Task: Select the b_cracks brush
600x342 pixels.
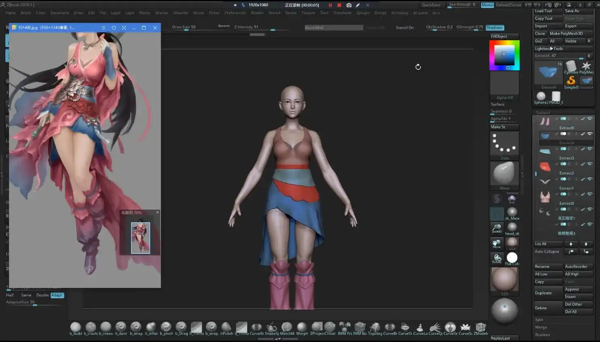Action: [90, 328]
